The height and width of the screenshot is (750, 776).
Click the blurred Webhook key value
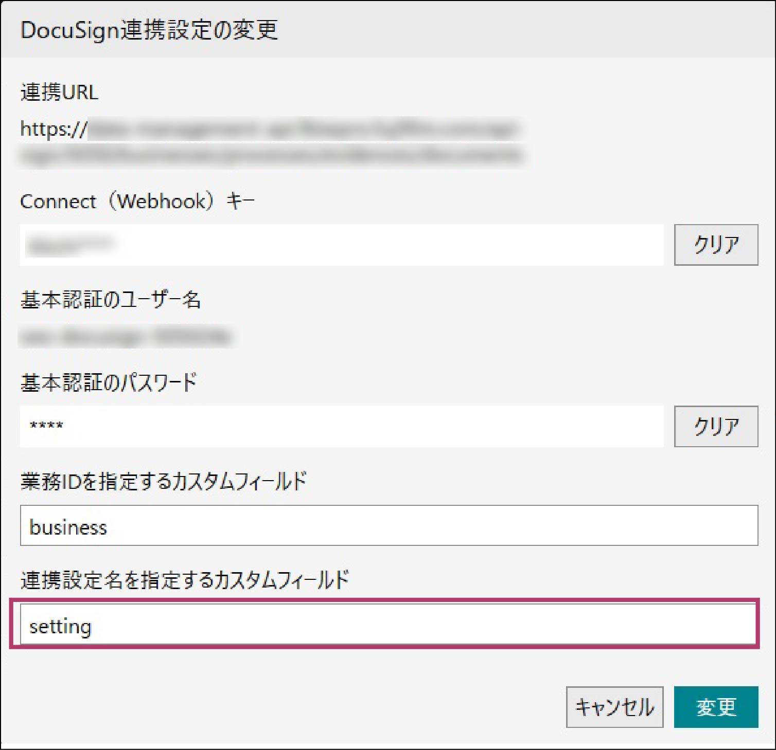click(69, 245)
